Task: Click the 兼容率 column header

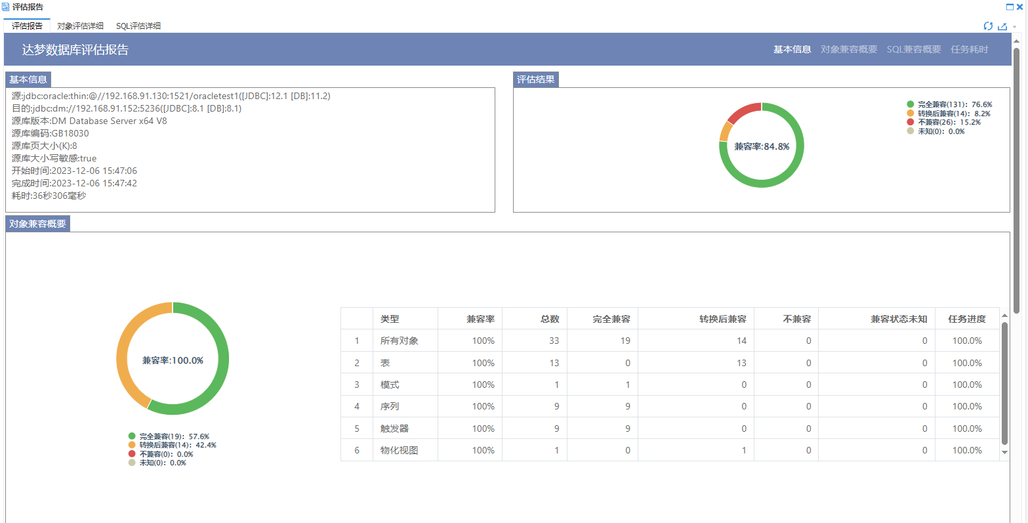Action: [x=470, y=319]
